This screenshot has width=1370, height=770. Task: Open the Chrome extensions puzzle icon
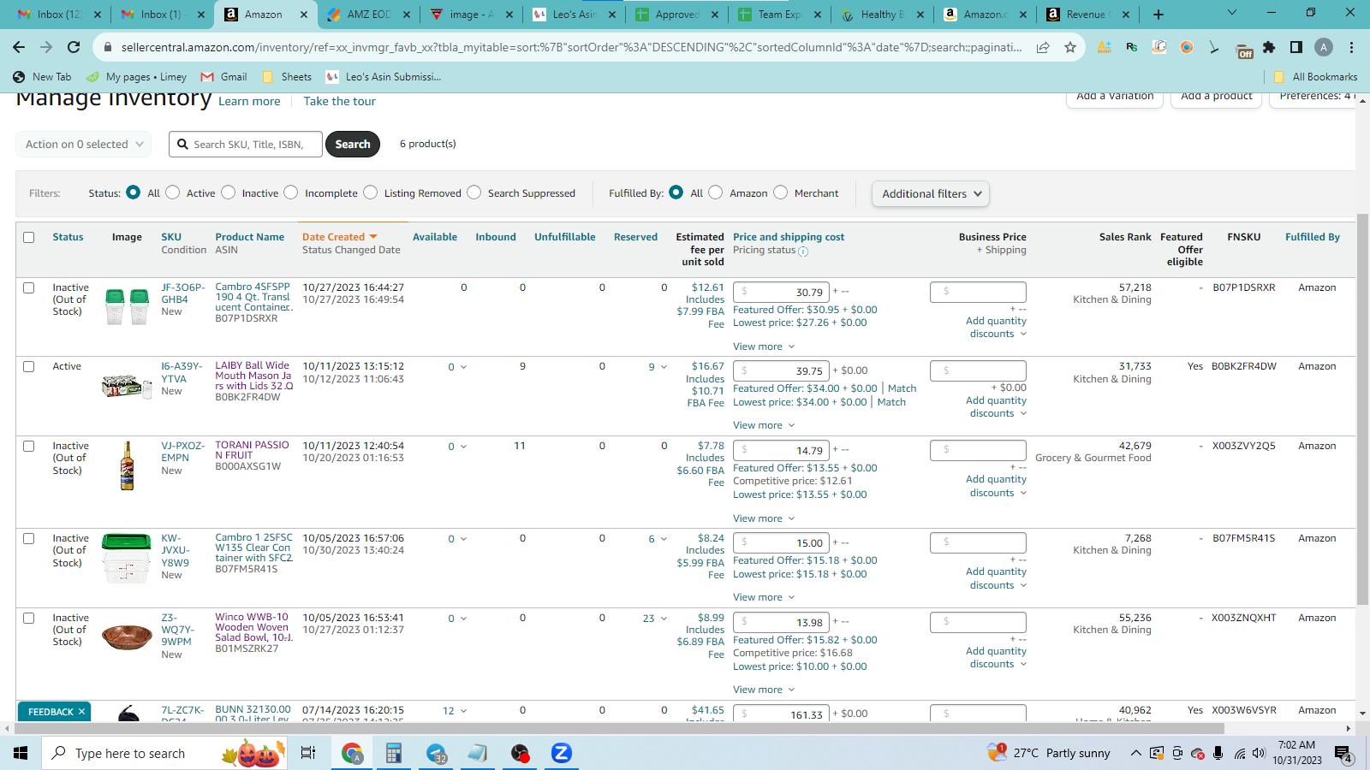point(1269,47)
